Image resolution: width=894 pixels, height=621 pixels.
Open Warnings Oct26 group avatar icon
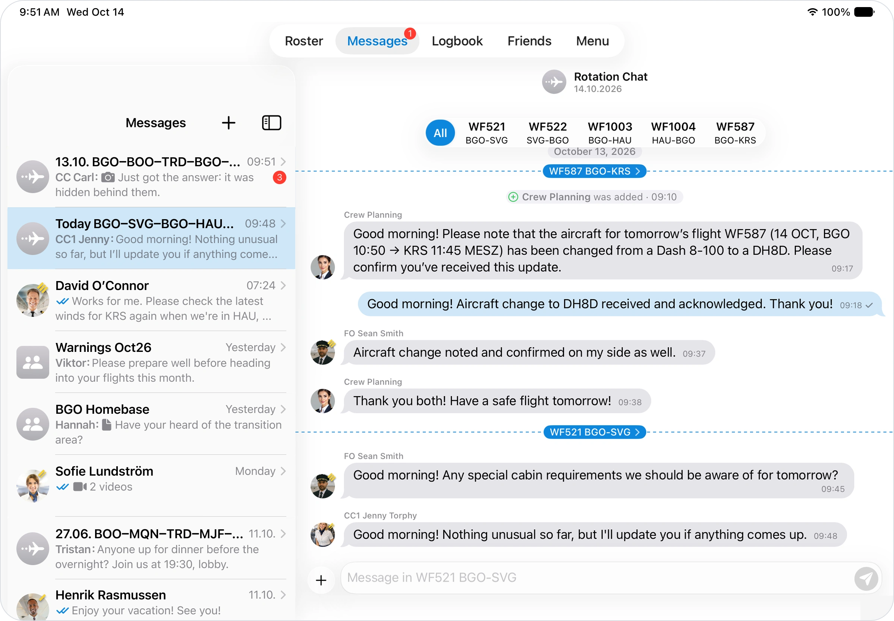tap(33, 362)
